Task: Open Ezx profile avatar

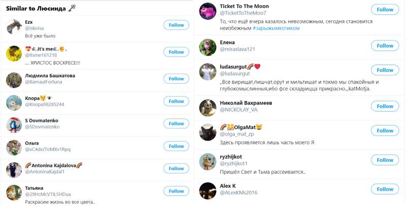Action: pyautogui.click(x=14, y=26)
